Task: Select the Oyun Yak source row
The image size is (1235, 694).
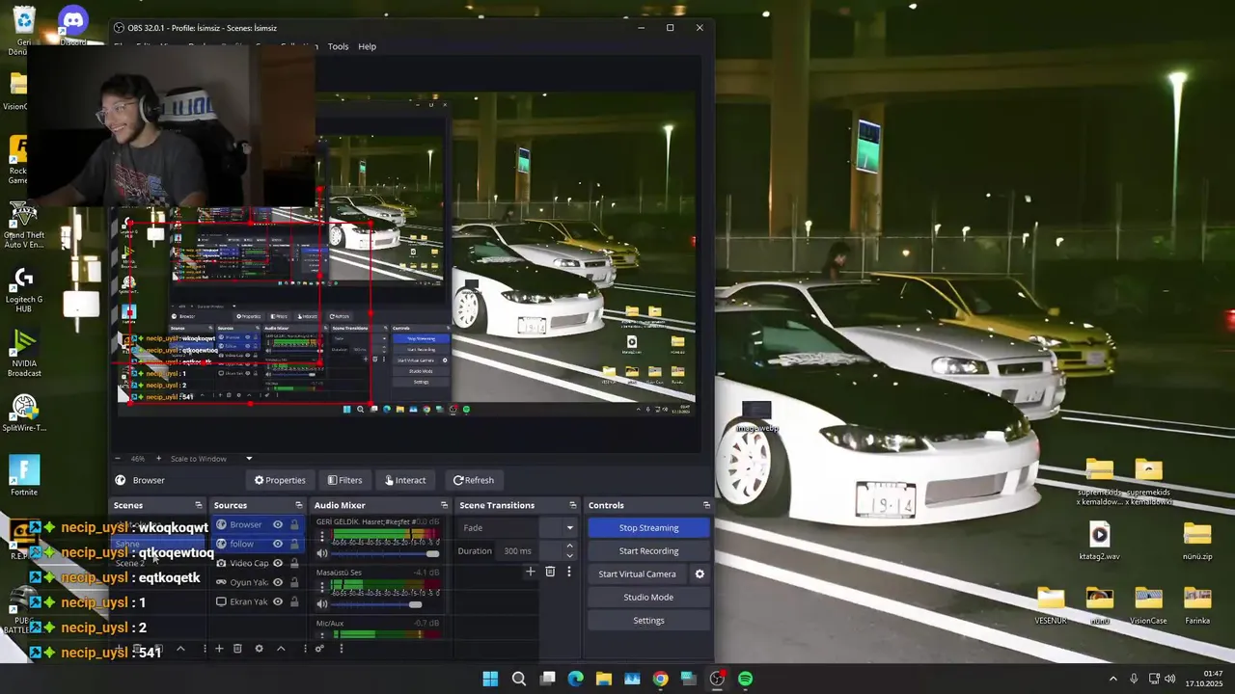Action: [259, 582]
